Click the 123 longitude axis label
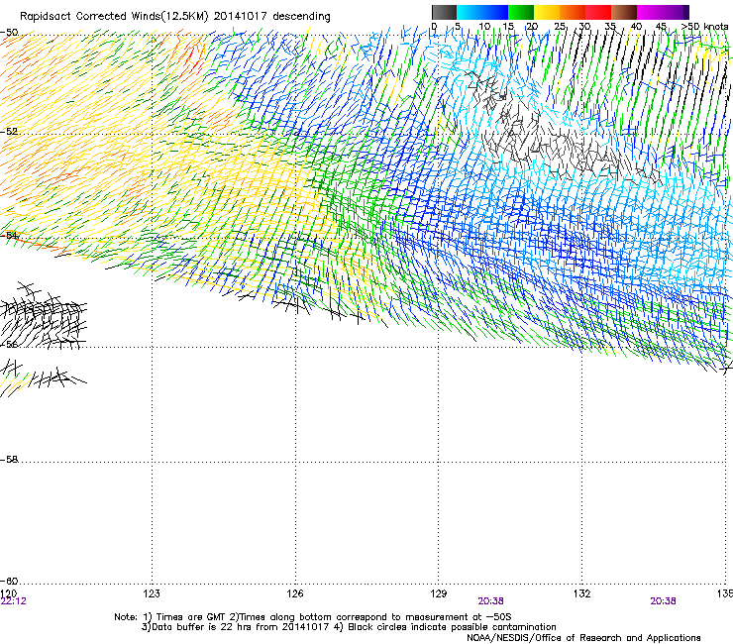The height and width of the screenshot is (644, 733). [152, 593]
